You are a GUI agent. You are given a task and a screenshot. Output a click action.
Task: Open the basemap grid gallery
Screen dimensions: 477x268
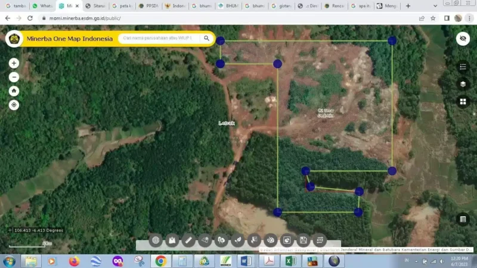coord(463,101)
